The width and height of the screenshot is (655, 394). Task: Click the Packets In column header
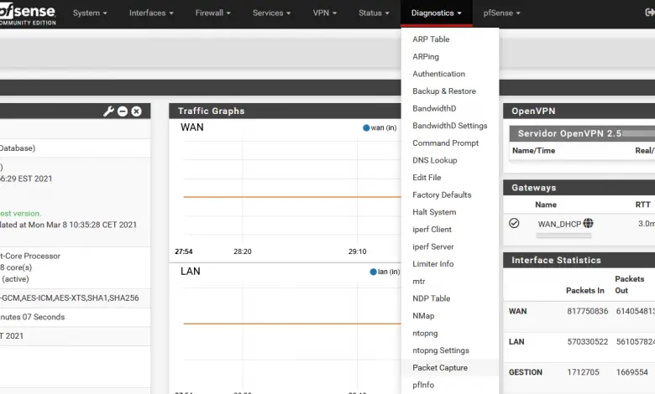point(584,291)
